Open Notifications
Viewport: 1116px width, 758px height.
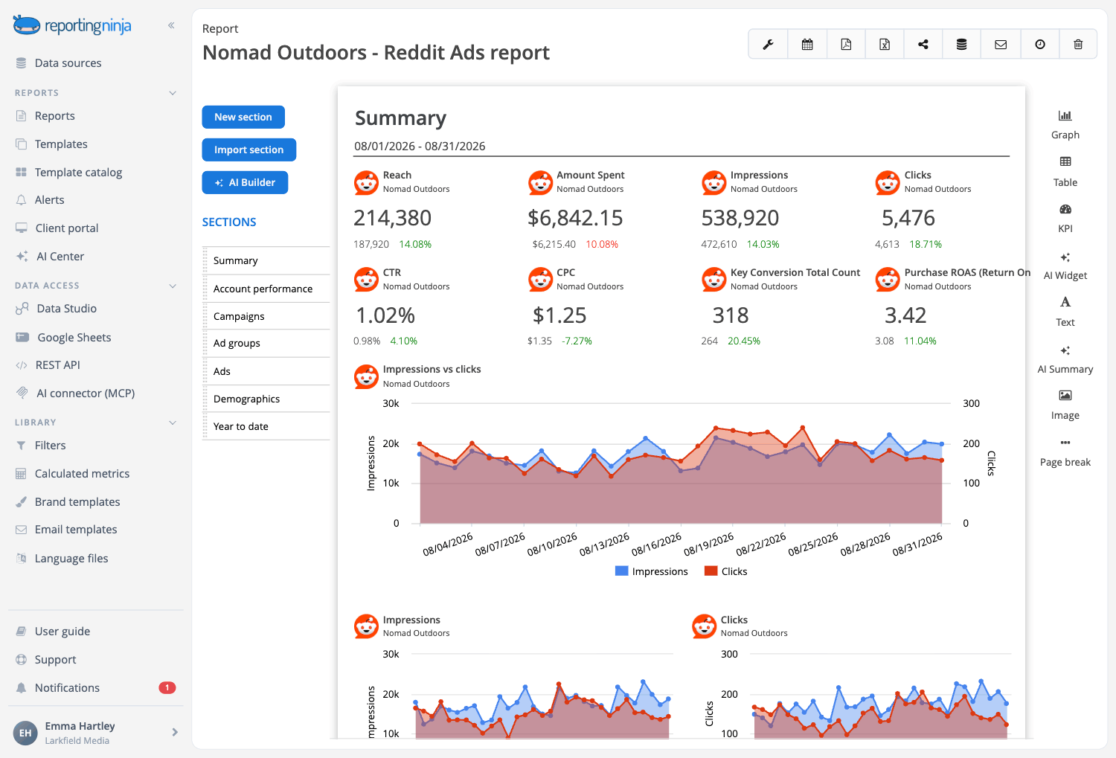point(67,688)
